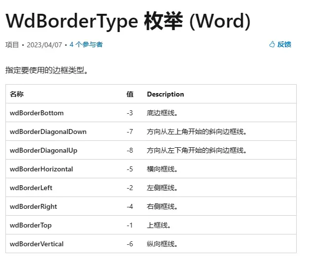Click the description 方向从左上角开始的斜向边框线。
This screenshot has height=264, width=310.
point(197,132)
